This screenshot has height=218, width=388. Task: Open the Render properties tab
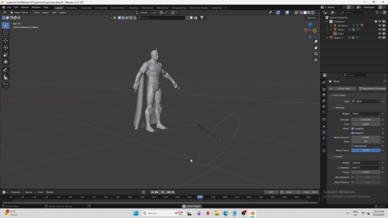tap(324, 89)
